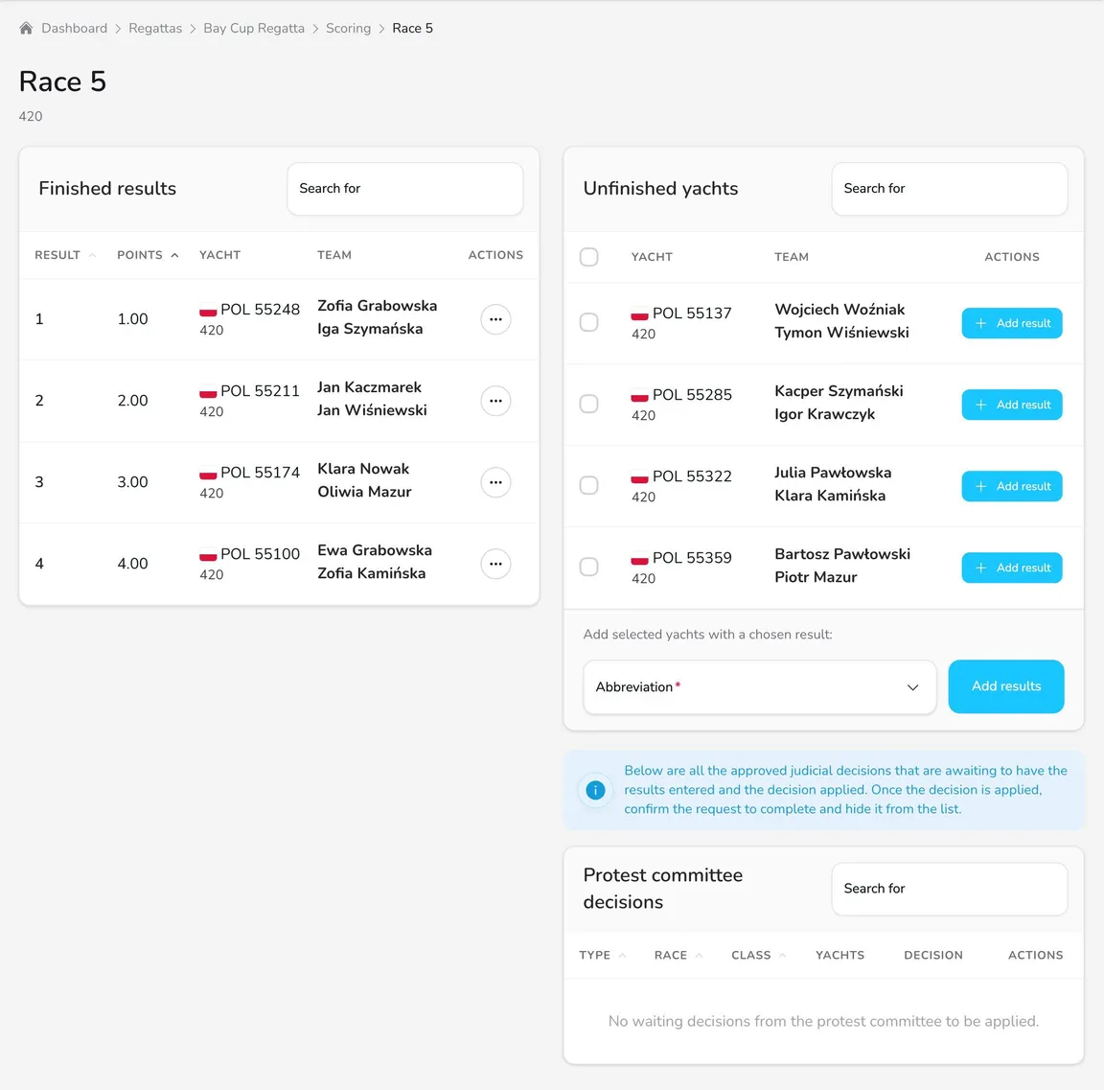Add result for POL 55285
The height and width of the screenshot is (1090, 1104).
click(1012, 405)
